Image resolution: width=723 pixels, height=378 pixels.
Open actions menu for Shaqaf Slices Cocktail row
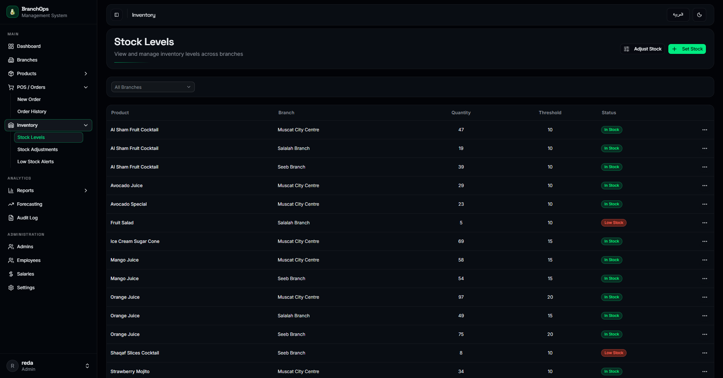click(705, 353)
